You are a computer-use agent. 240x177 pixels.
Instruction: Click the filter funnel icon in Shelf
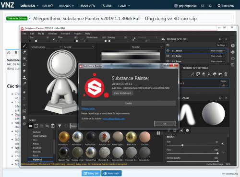(60, 126)
